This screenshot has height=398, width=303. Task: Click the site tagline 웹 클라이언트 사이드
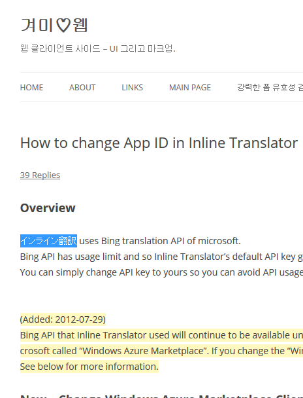click(98, 48)
